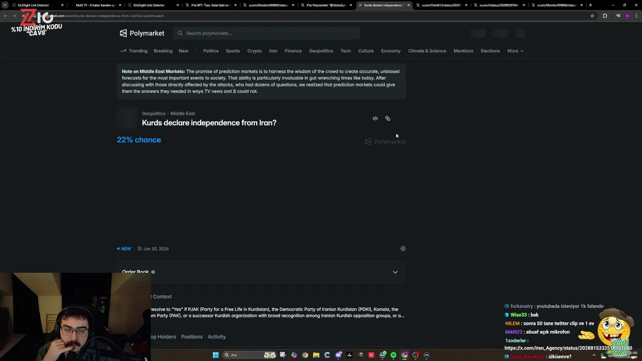Click the 22% chance text
This screenshot has height=361, width=642.
(x=139, y=140)
